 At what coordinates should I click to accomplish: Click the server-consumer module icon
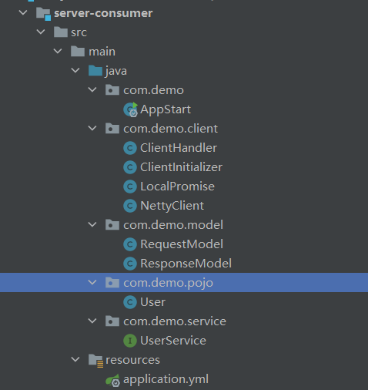[x=43, y=14]
